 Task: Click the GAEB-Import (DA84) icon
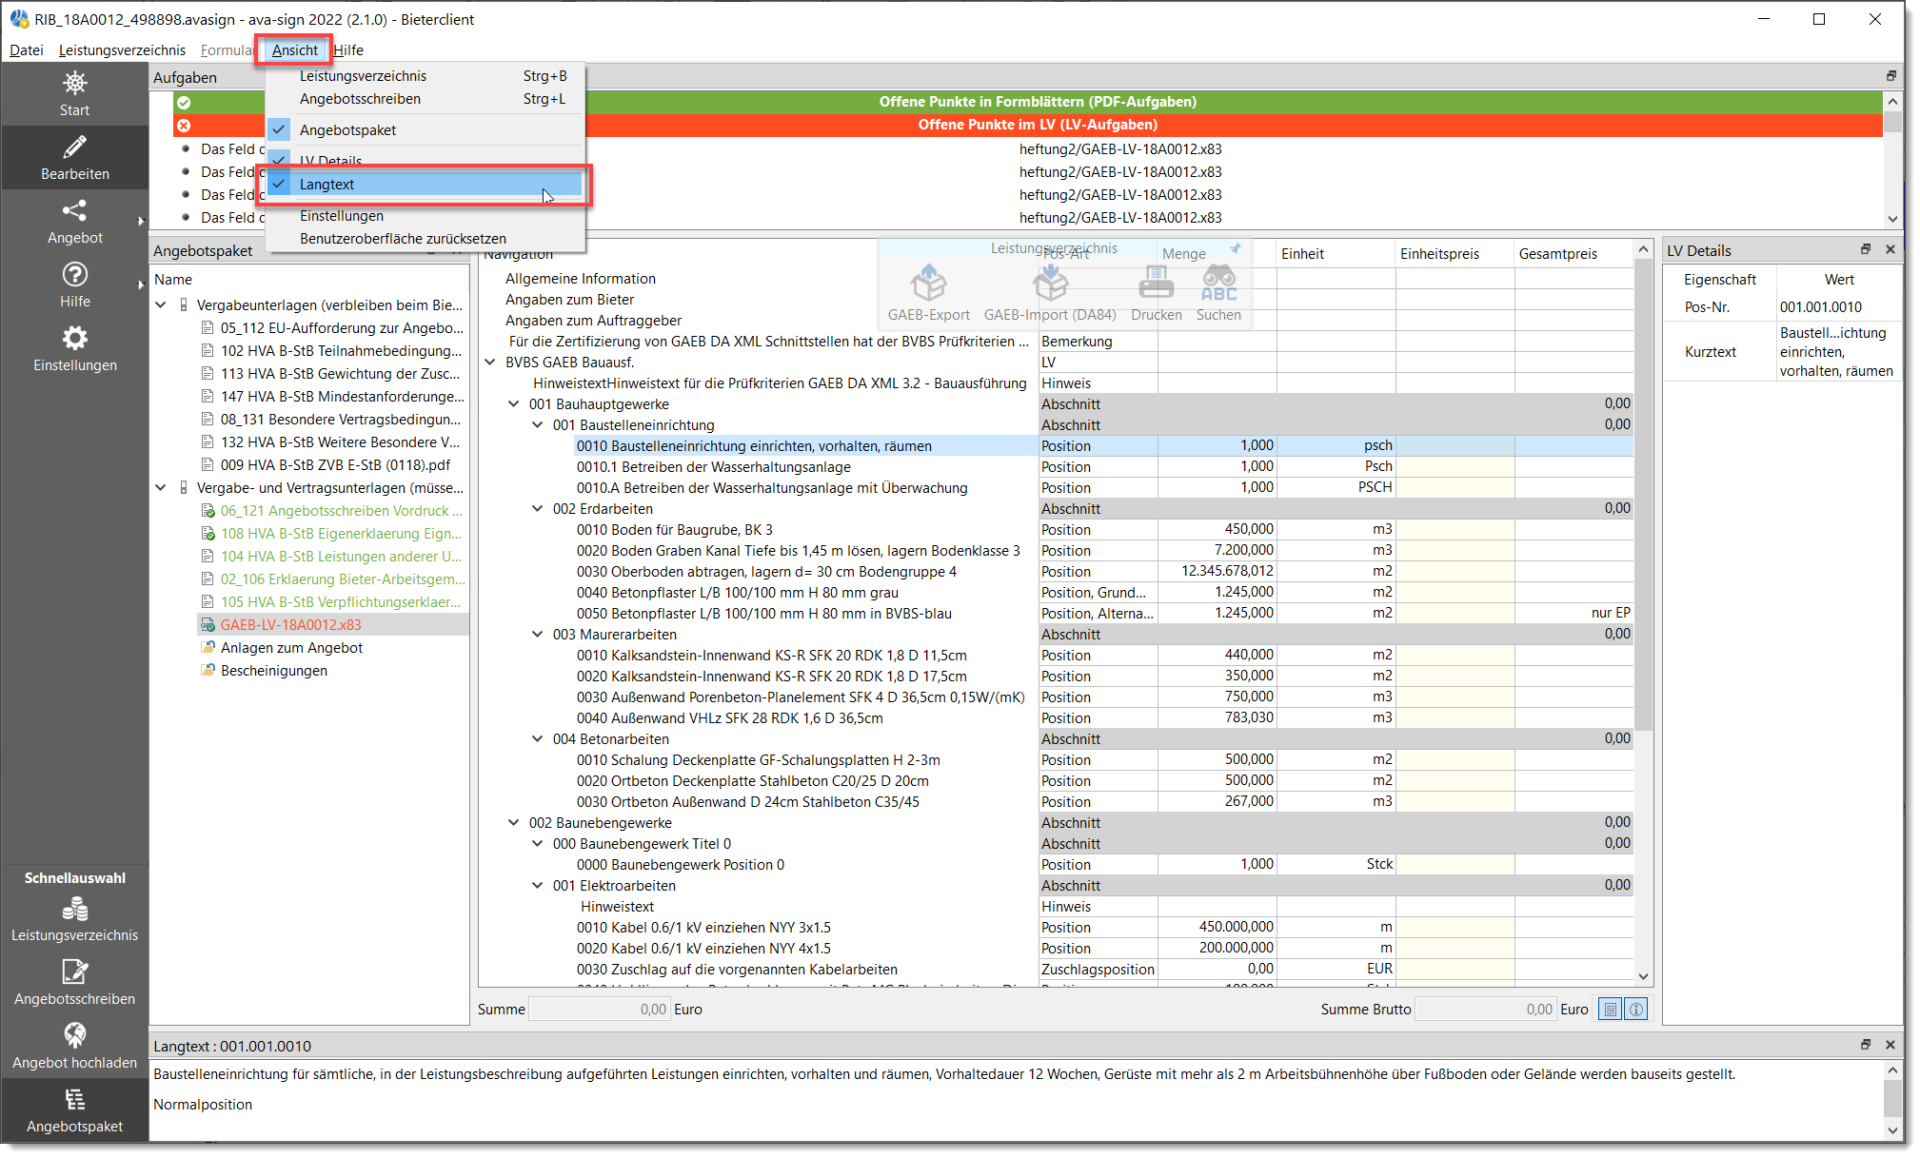(1050, 283)
